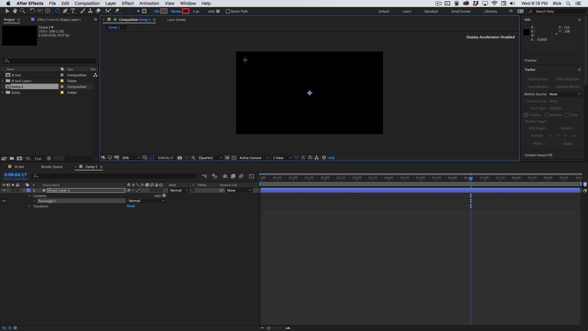The height and width of the screenshot is (331, 588).
Task: Click the Stroke color swatch in toolbar
Action: tap(185, 11)
